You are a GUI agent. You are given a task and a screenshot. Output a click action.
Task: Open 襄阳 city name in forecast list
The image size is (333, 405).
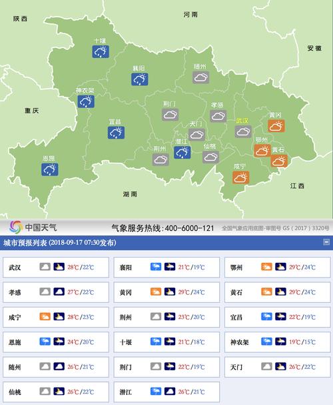[x=125, y=268]
